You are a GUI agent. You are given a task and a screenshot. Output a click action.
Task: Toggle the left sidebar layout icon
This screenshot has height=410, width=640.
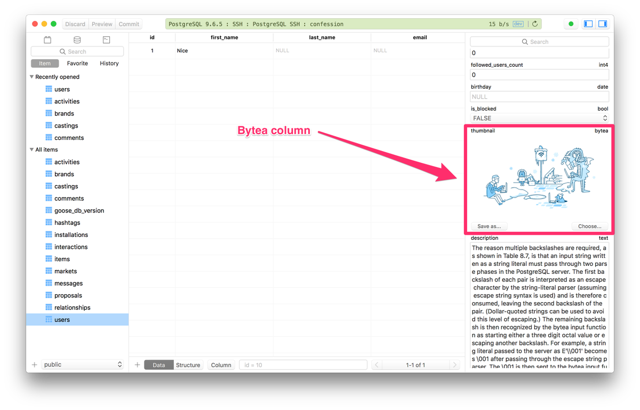pos(589,23)
